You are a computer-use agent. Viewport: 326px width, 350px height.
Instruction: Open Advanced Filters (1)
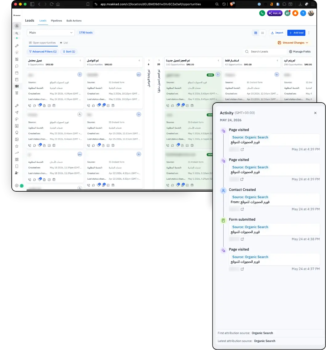click(43, 51)
